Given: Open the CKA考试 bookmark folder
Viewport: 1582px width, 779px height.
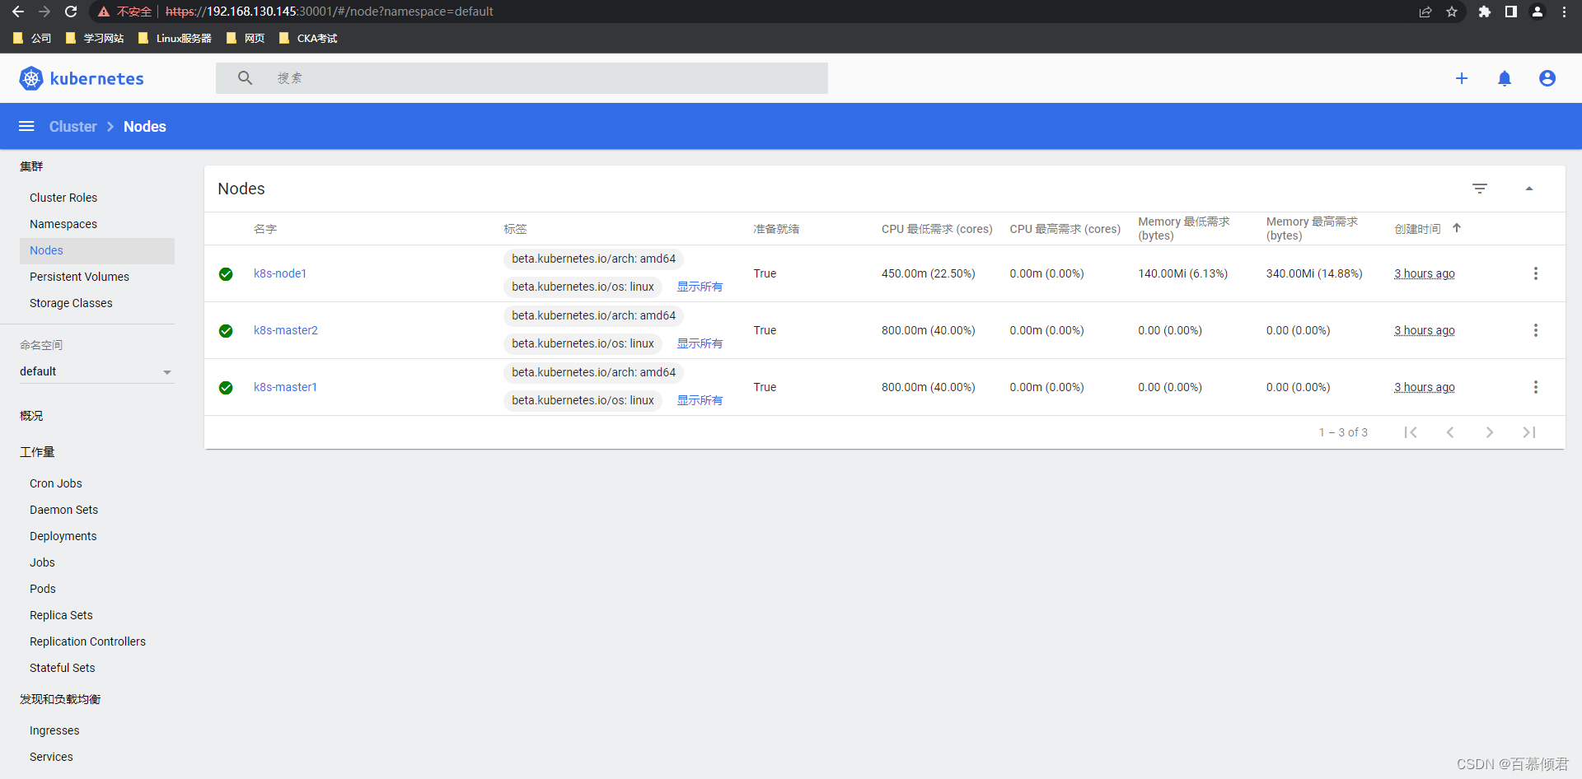Looking at the screenshot, I should (308, 38).
